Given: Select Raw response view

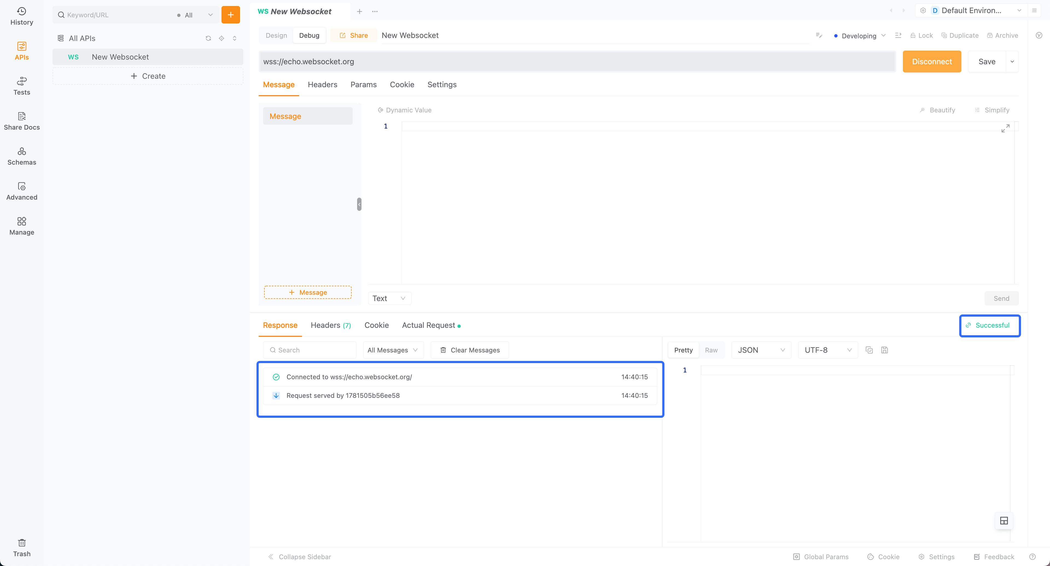Looking at the screenshot, I should 711,350.
